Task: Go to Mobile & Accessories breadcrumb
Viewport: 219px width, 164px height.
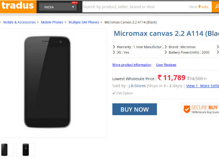Action: coord(19,22)
